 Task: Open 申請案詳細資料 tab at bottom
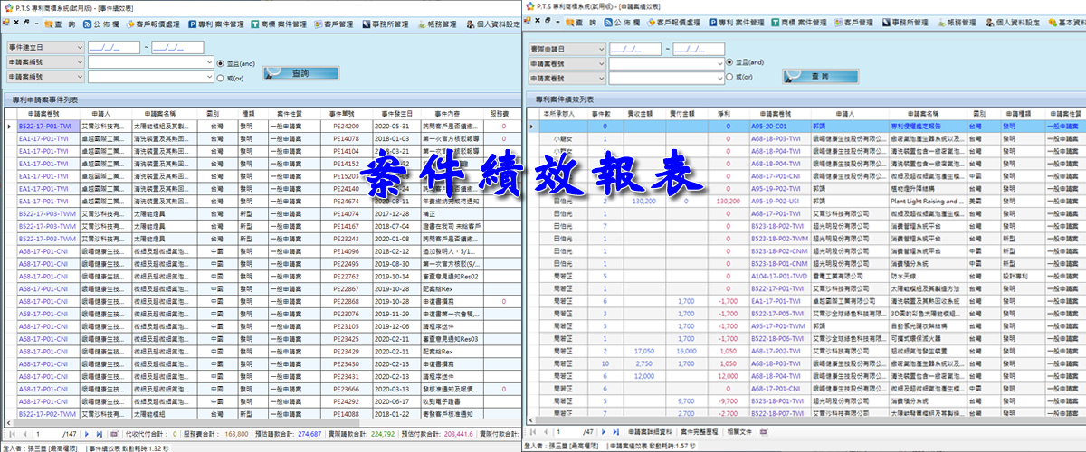[x=649, y=433]
